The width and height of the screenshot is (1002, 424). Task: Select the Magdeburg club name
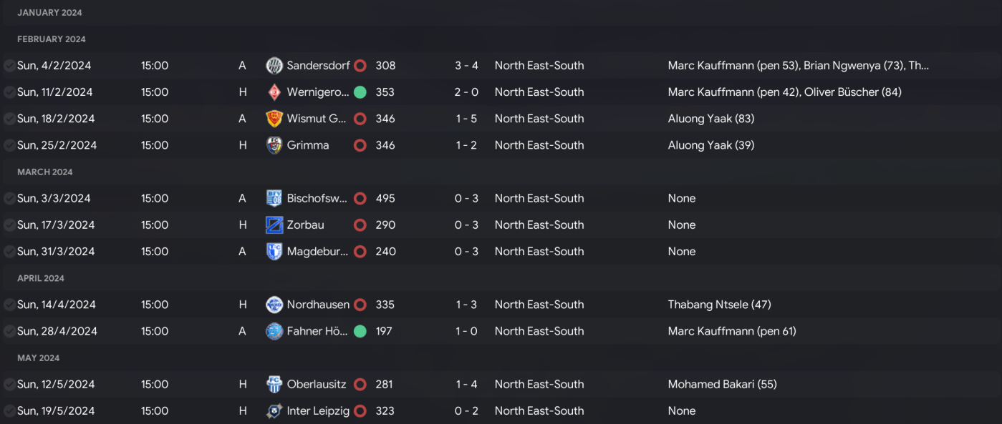click(317, 252)
